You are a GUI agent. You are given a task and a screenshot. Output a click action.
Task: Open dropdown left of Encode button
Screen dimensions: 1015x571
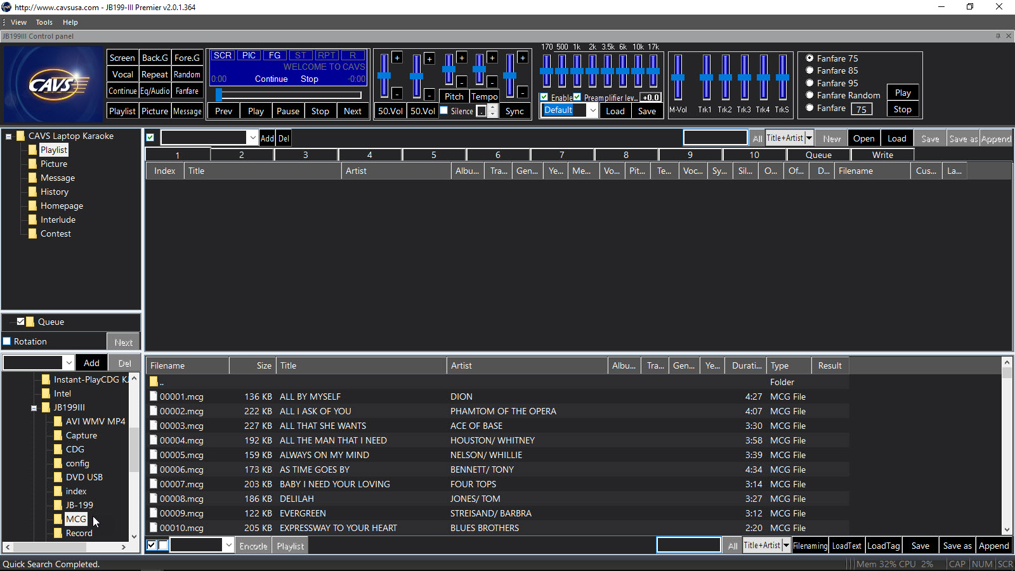click(x=228, y=545)
